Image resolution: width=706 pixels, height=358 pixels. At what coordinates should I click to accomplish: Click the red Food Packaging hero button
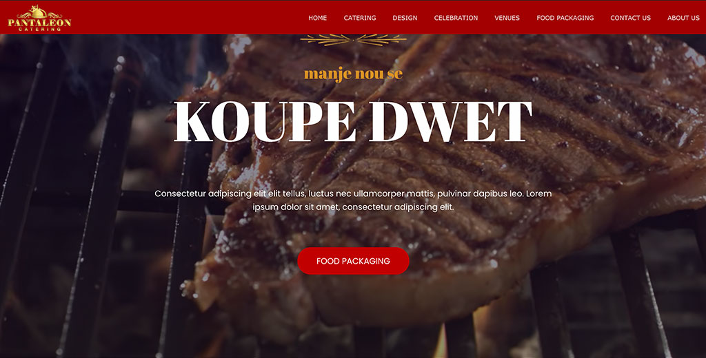pos(354,261)
